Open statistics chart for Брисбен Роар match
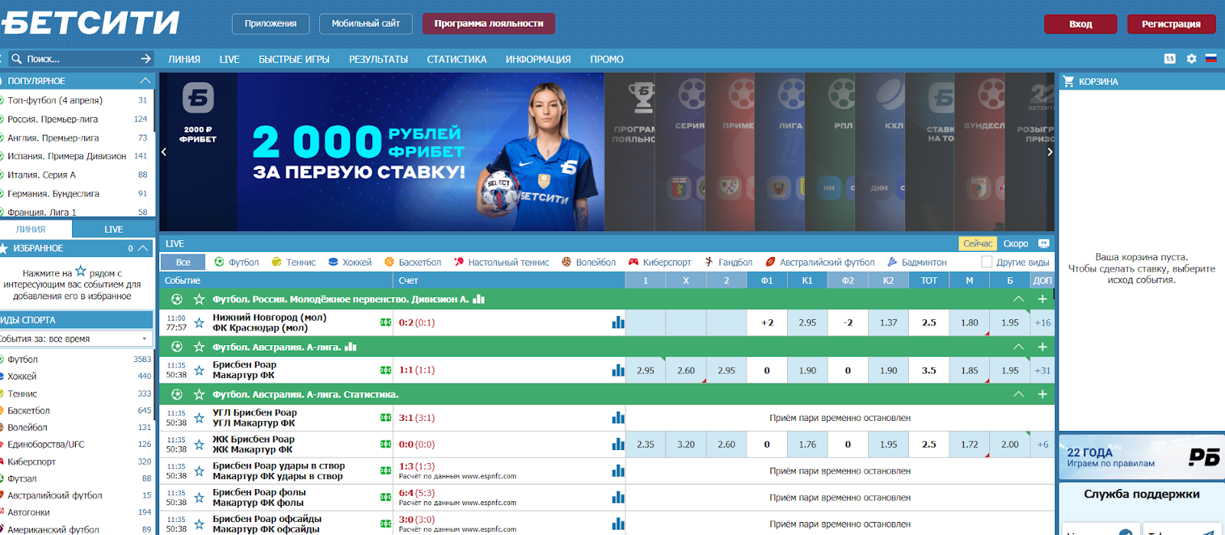The width and height of the screenshot is (1225, 535). pyautogui.click(x=618, y=370)
